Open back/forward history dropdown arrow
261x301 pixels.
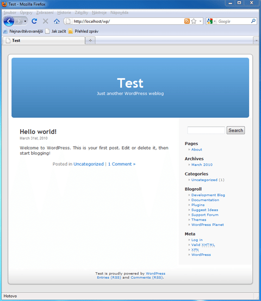pyautogui.click(x=25, y=21)
